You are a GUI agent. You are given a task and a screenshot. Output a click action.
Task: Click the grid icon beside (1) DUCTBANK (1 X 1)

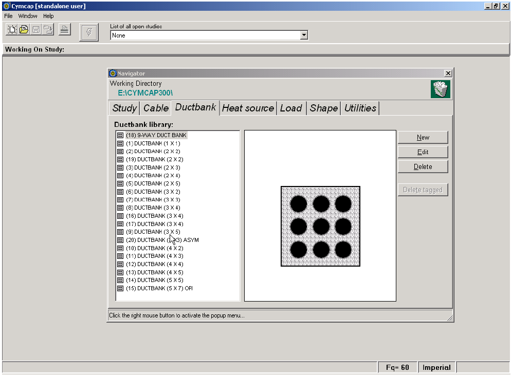click(120, 143)
